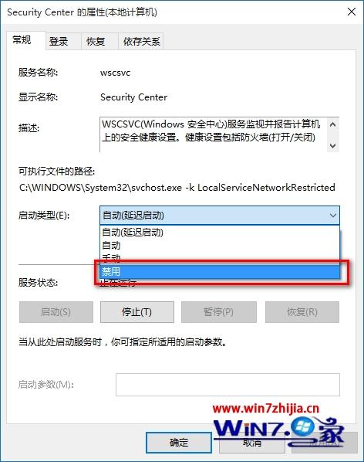Click the description box scroll down arrow
Screen dimensions: 364x462
pyautogui.click(x=333, y=145)
